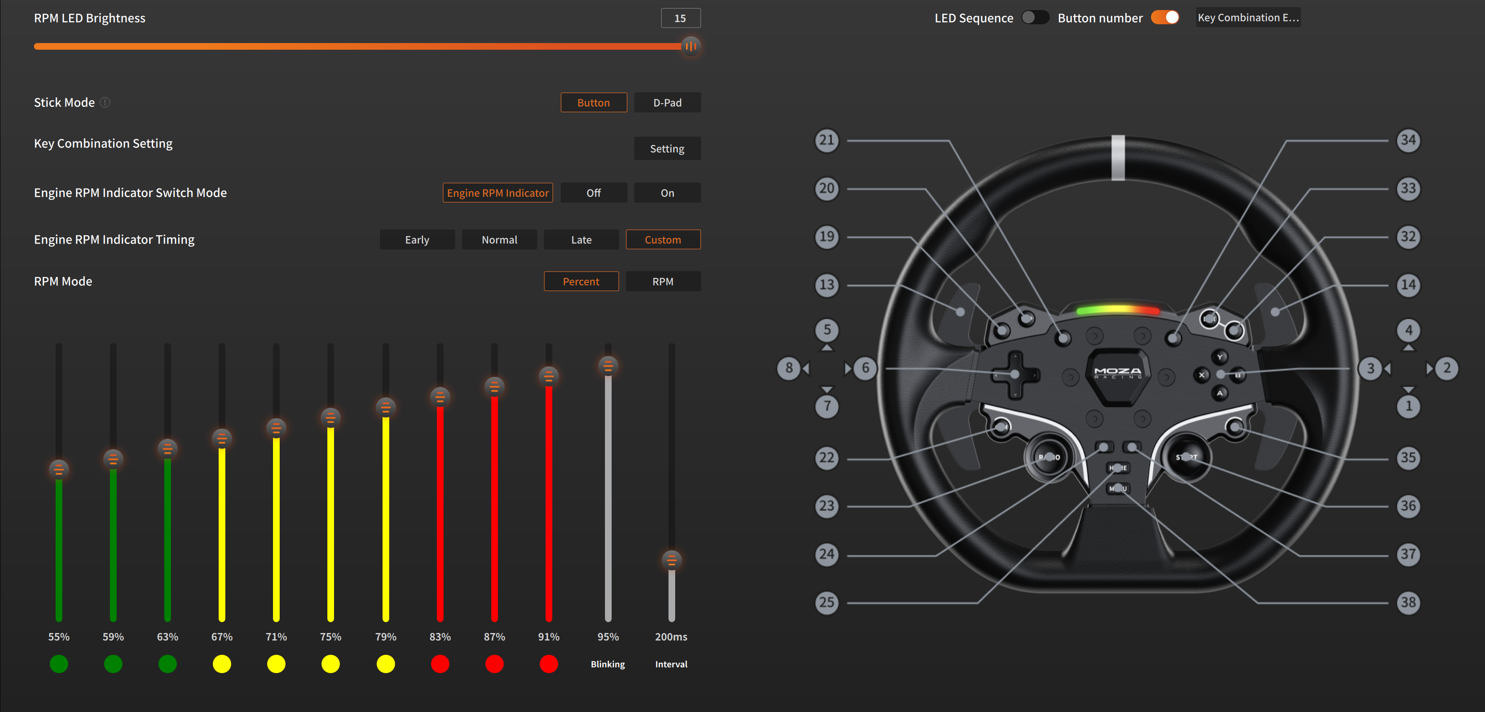Open Key Combination Setting button

pyautogui.click(x=667, y=149)
